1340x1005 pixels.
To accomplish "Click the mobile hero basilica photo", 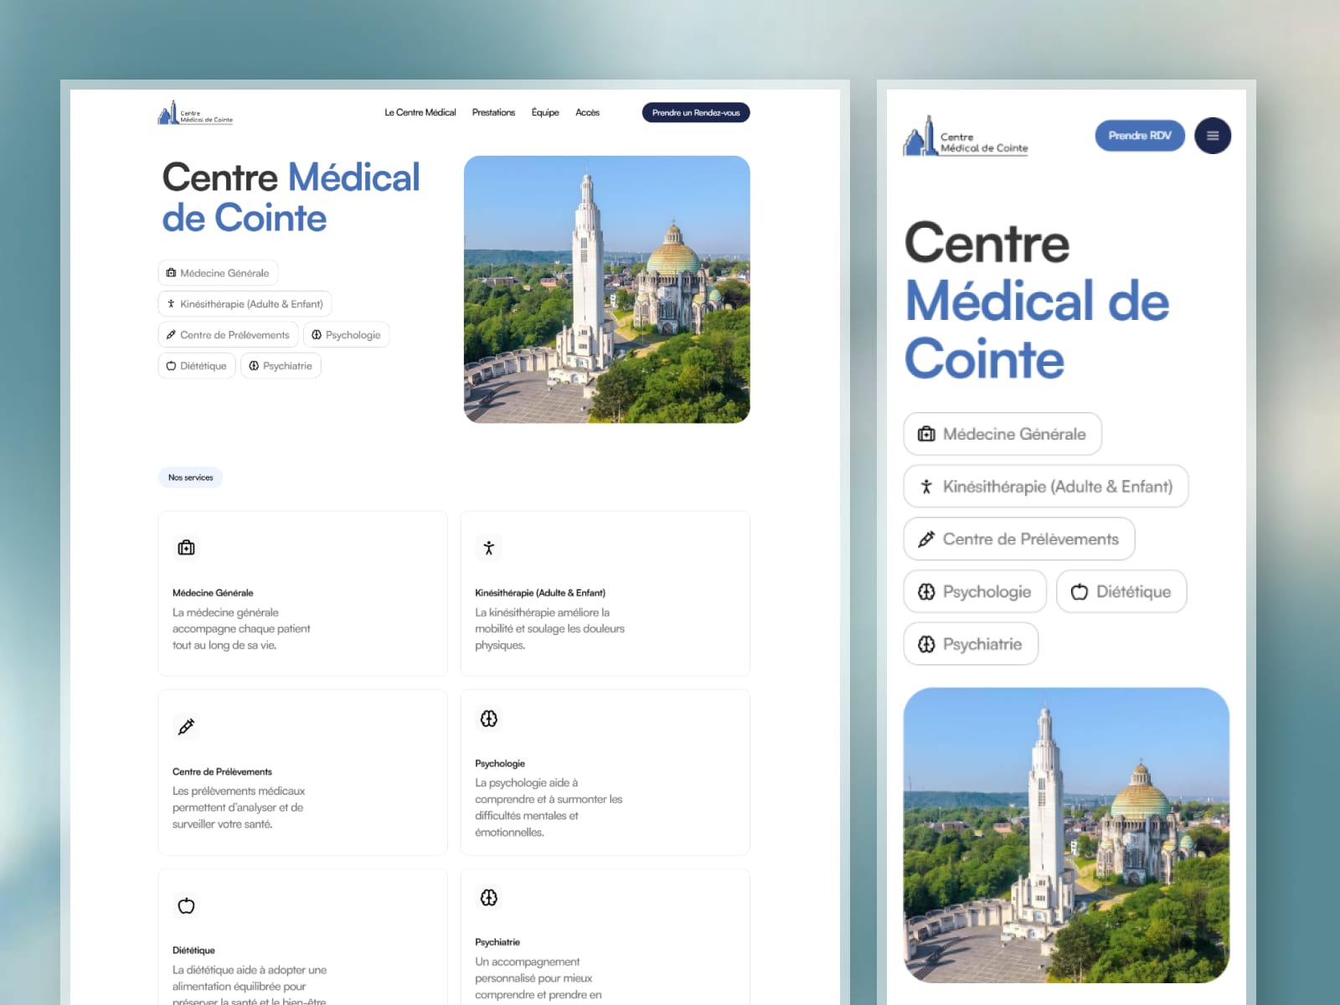I will pos(1066,835).
